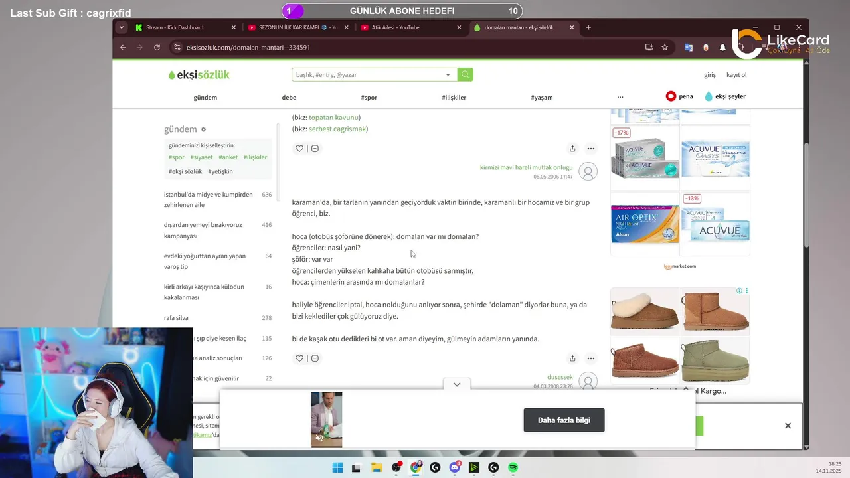Viewport: 850px width, 478px height.
Task: Open the search box dropdown arrow
Action: [x=448, y=75]
